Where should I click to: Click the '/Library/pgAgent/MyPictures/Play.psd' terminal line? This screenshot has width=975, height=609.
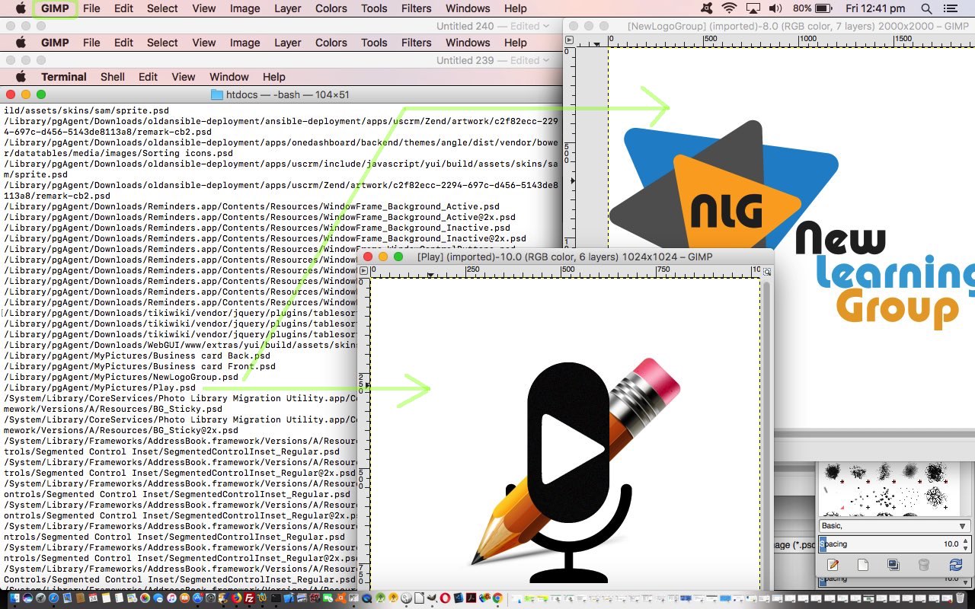(100, 387)
